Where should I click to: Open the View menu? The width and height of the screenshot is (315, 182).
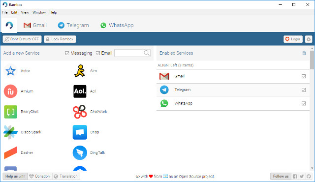[25, 12]
